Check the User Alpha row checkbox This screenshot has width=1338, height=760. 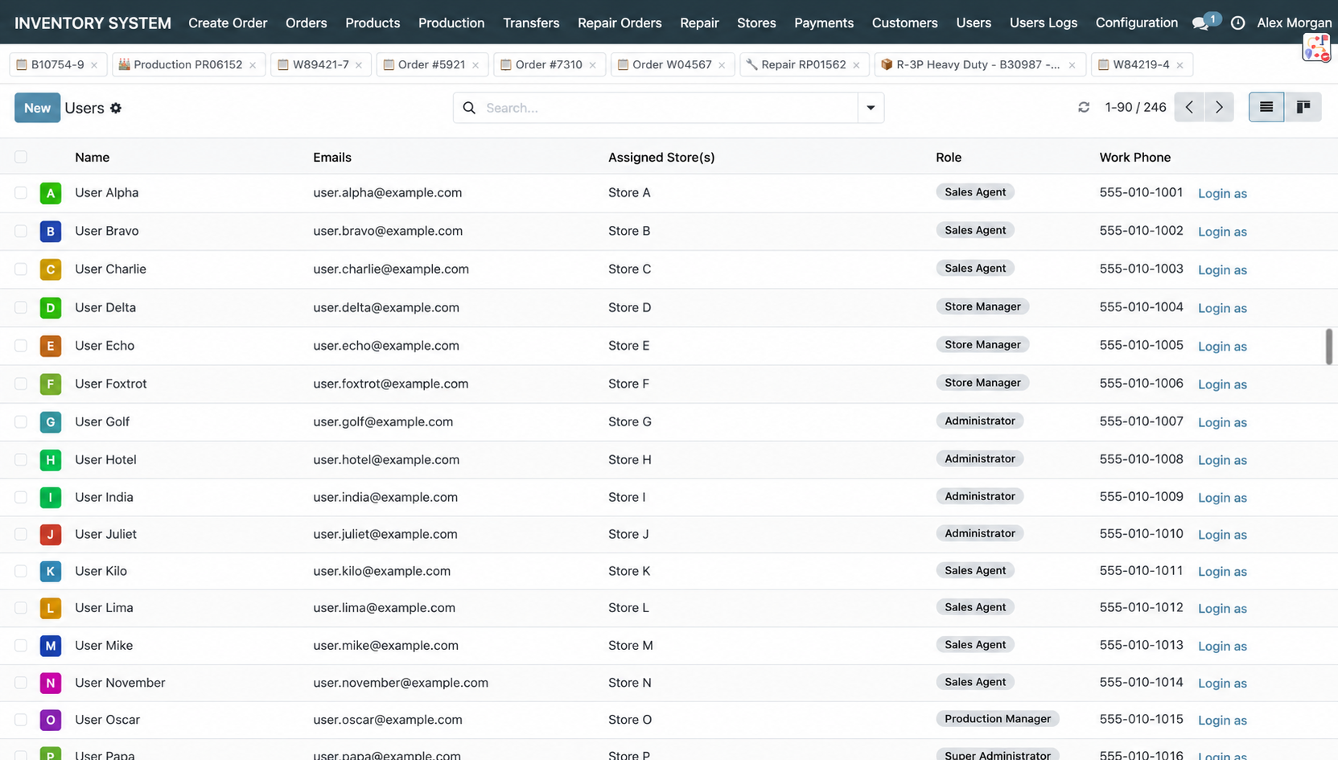pos(21,192)
